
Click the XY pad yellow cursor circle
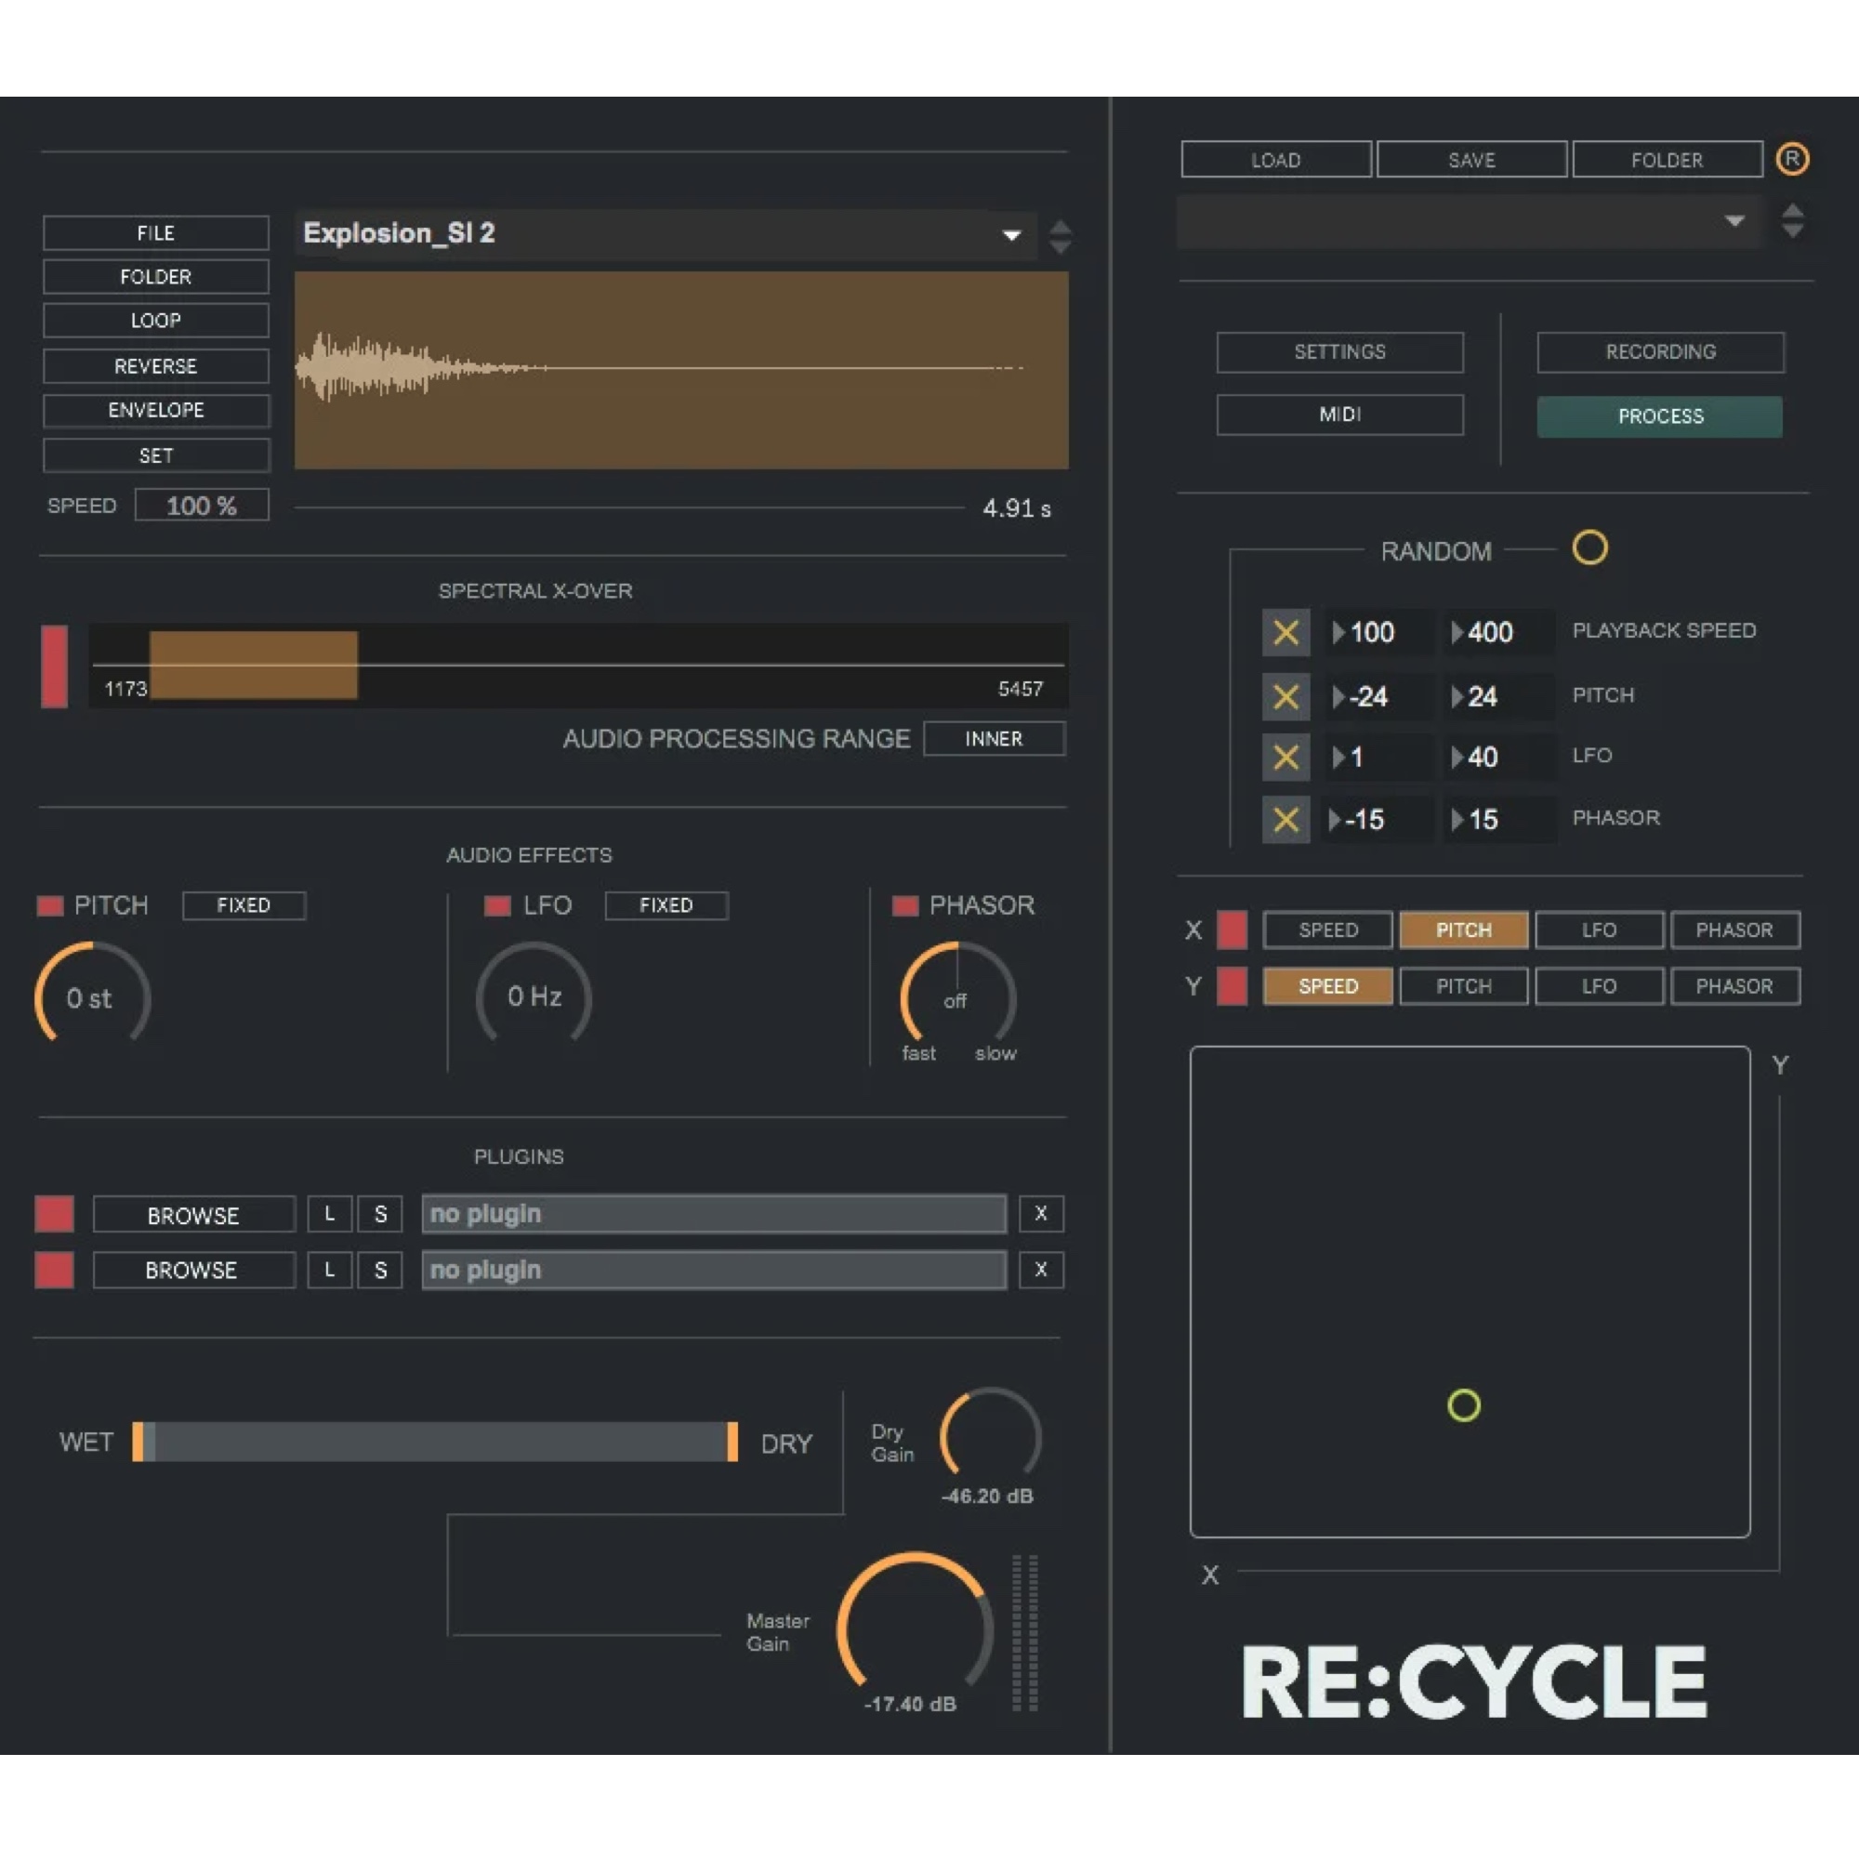1464,1405
